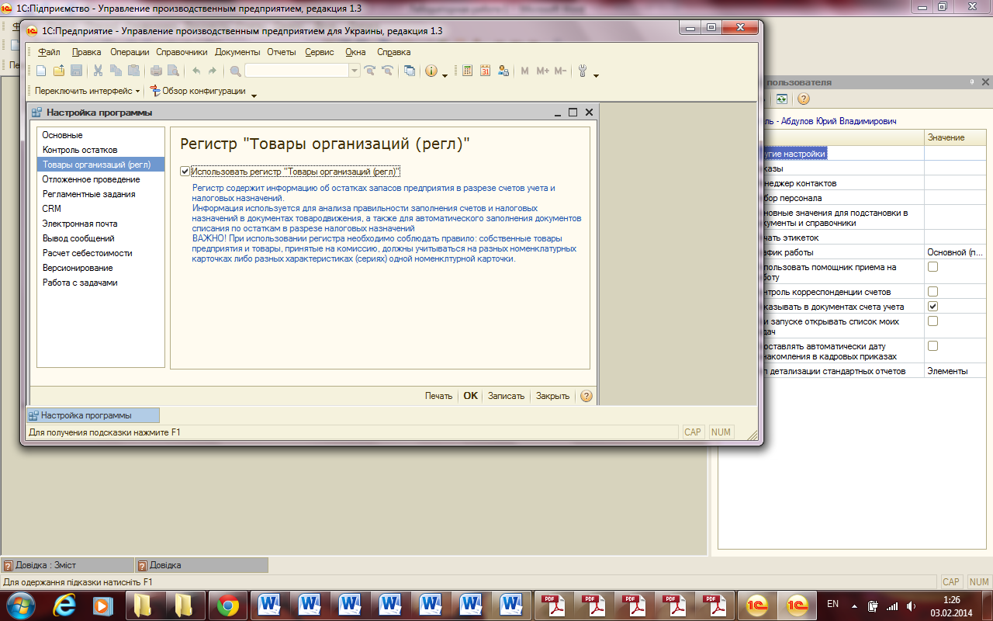Click the M memory button
This screenshot has width=993, height=621.
[x=524, y=71]
